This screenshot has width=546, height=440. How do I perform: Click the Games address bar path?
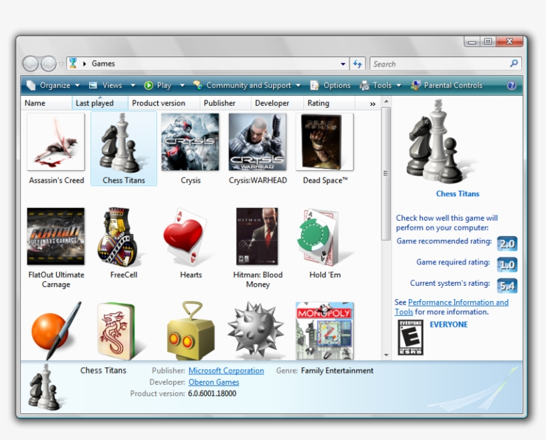(x=103, y=64)
